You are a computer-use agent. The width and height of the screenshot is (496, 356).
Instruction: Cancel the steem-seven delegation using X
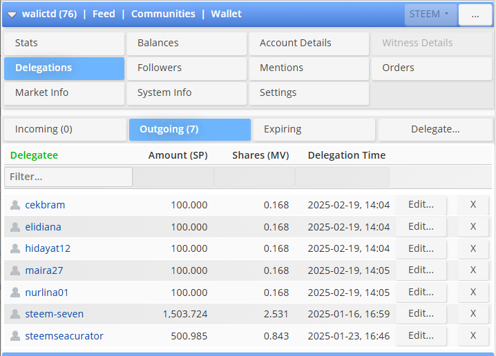(473, 314)
